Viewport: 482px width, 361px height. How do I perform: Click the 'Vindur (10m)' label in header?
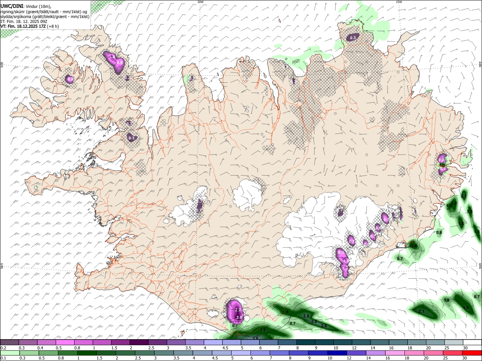(x=38, y=6)
